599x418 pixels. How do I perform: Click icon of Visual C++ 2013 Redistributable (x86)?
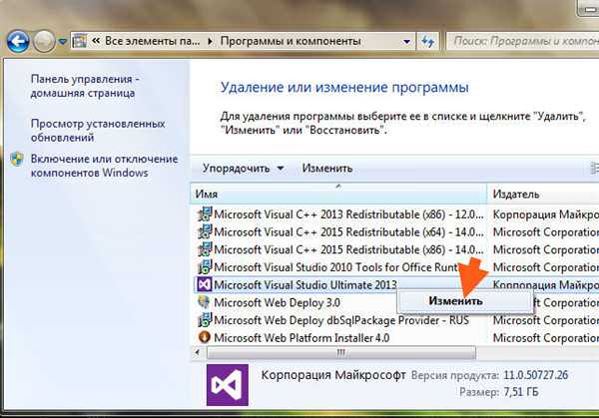point(205,214)
